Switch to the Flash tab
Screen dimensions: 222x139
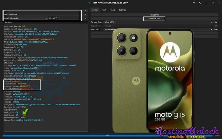click(104, 10)
